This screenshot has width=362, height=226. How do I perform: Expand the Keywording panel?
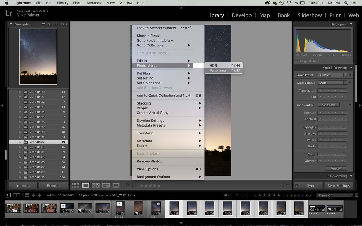click(x=351, y=176)
